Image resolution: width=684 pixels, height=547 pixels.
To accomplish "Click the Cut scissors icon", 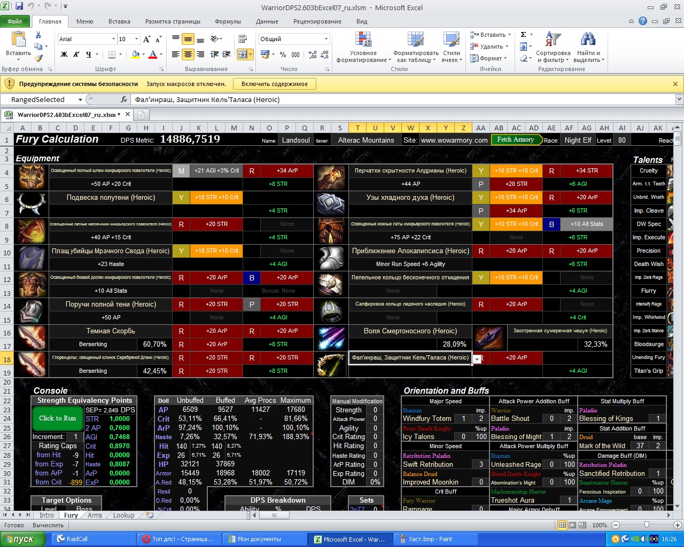I will [x=38, y=35].
